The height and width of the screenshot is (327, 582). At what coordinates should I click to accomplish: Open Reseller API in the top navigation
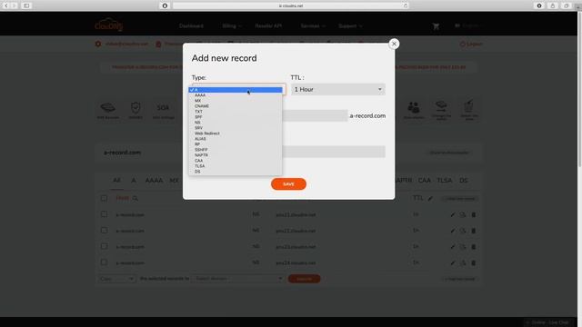point(268,26)
